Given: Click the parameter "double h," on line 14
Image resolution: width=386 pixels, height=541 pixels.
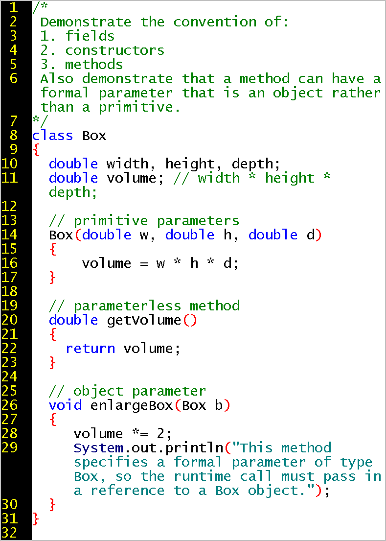Looking at the screenshot, I should pyautogui.click(x=202, y=235).
